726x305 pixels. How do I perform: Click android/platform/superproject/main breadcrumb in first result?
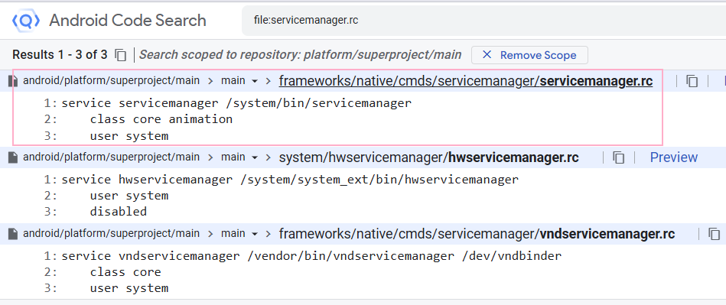pyautogui.click(x=111, y=81)
